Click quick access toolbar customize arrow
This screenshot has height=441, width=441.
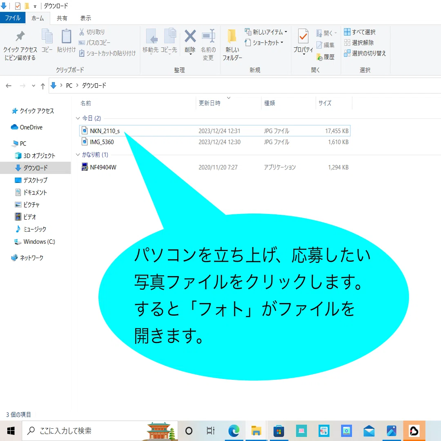coord(35,6)
